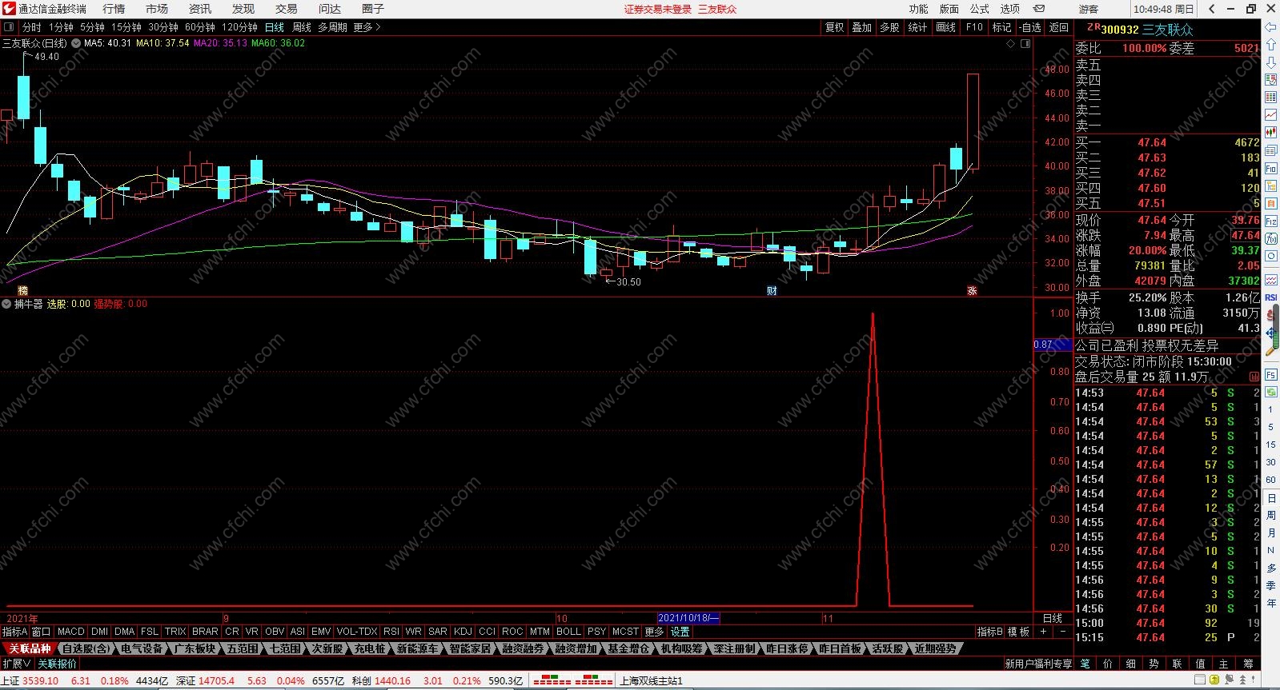Open the 多周期 multi-period option
This screenshot has height=690, width=1280.
click(x=332, y=27)
